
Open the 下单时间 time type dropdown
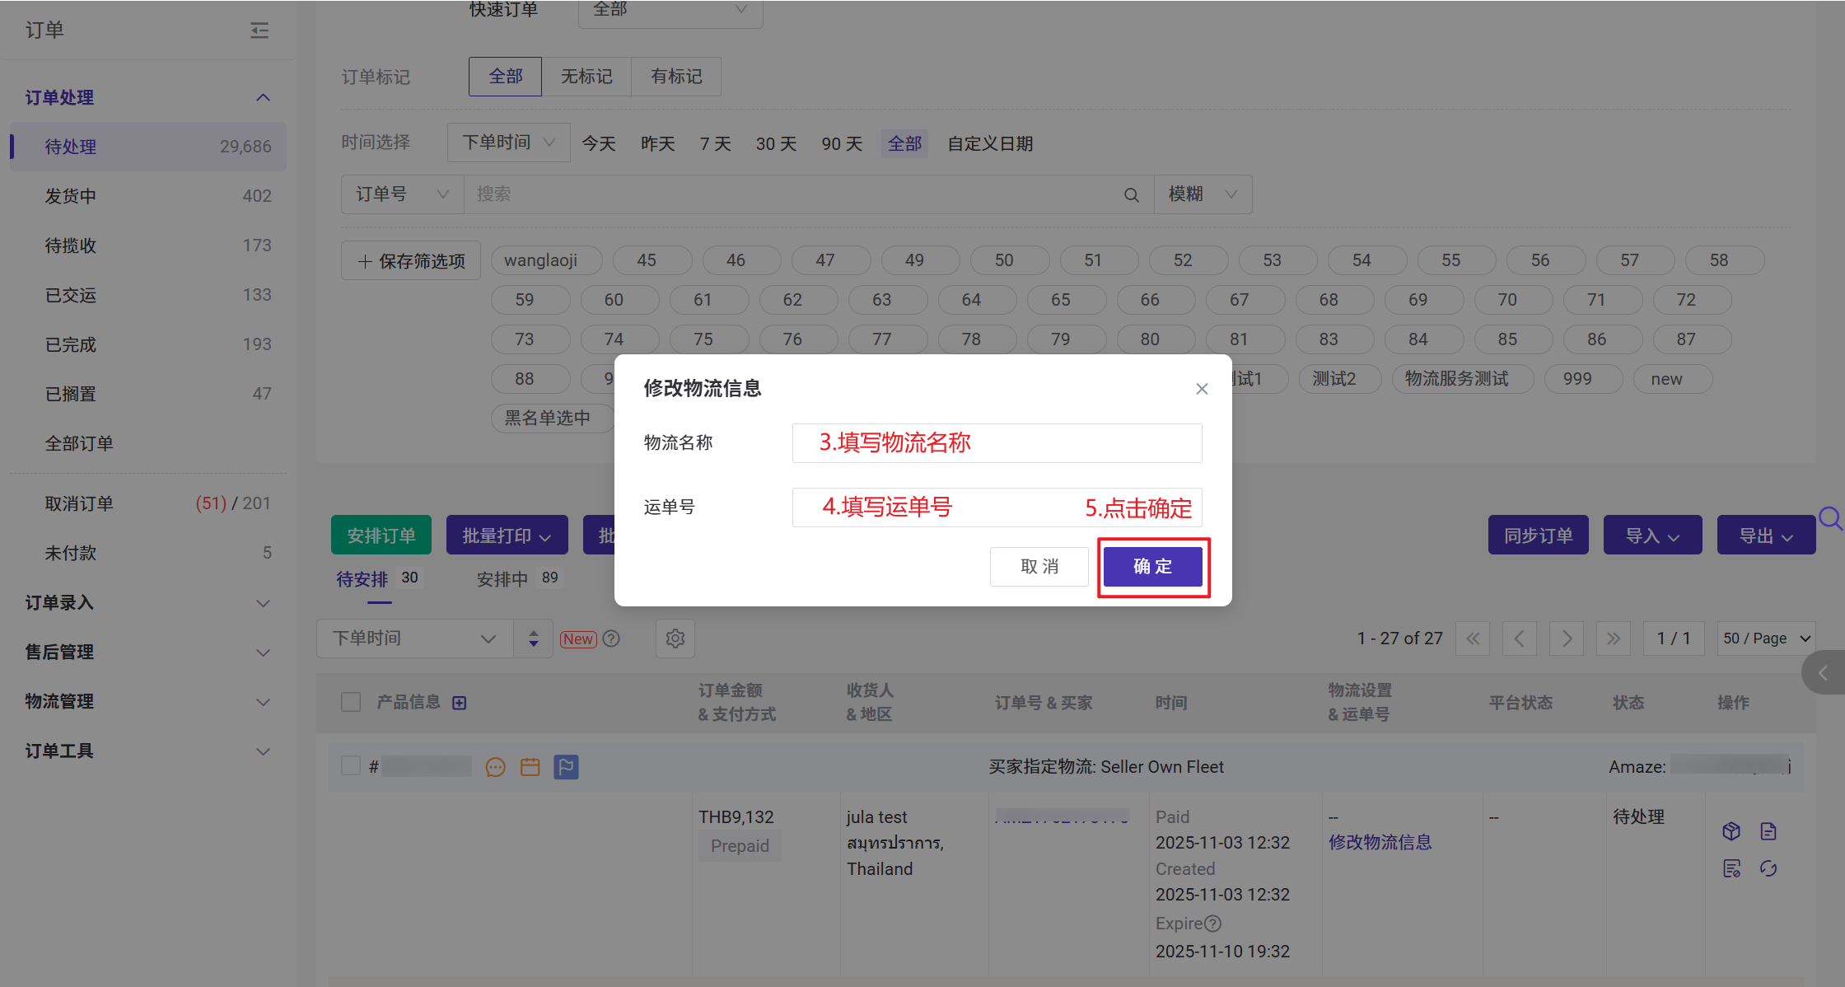(x=508, y=143)
